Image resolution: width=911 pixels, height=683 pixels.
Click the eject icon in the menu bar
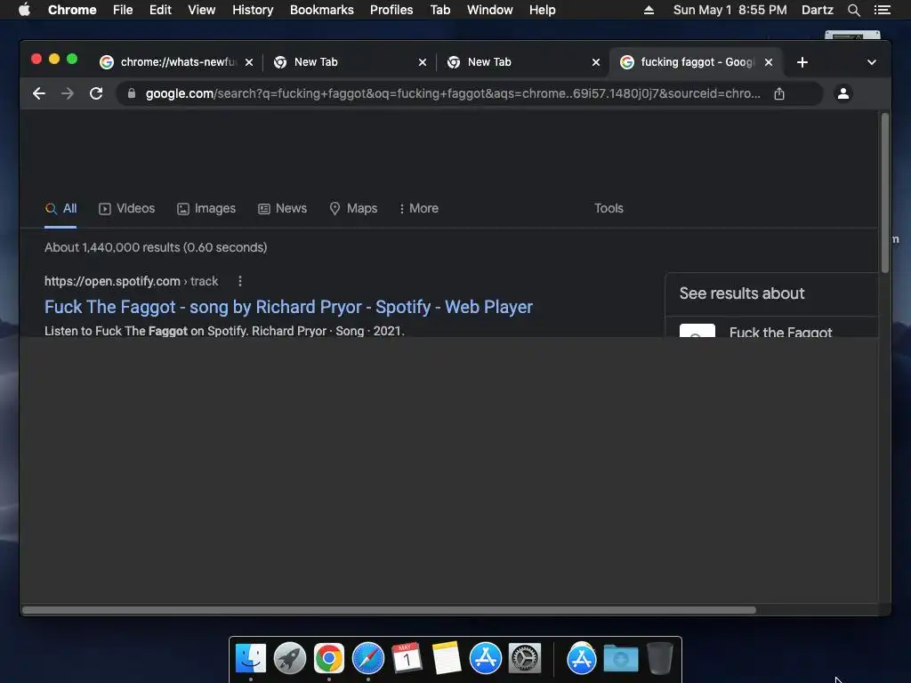[649, 10]
